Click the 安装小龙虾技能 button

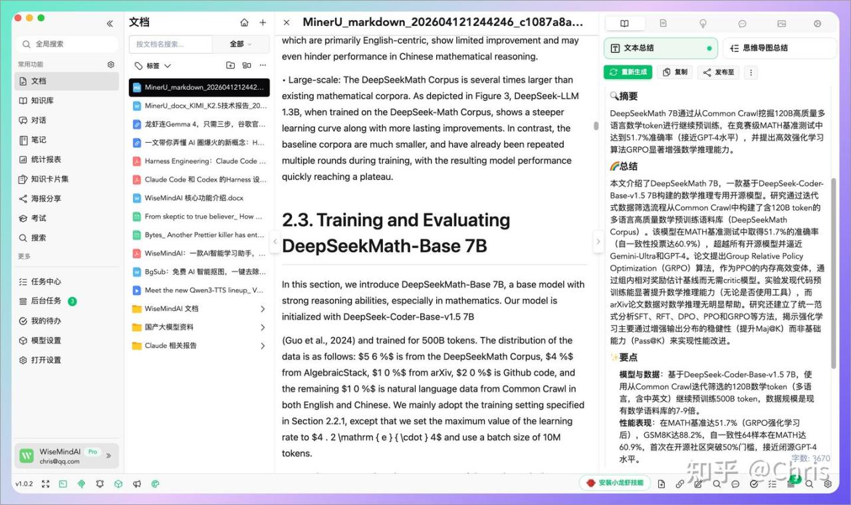615,483
